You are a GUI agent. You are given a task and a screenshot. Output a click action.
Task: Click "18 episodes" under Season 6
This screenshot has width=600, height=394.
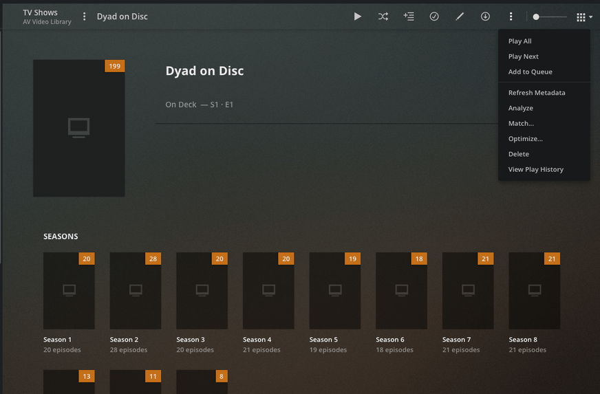tap(394, 349)
